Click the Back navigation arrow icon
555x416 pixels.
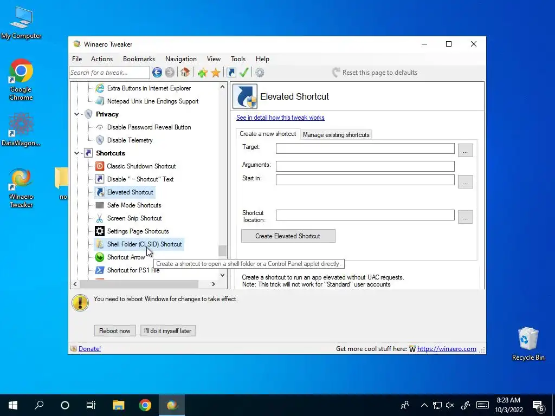pos(157,73)
